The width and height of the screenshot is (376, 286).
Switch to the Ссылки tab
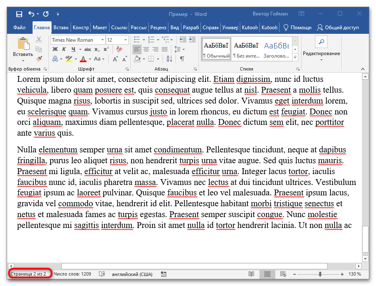point(119,28)
